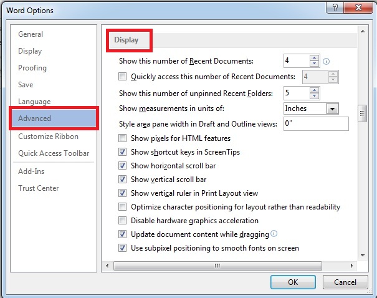Enable Quickly access this number of Recent Documents
The image size is (377, 298).
point(122,77)
